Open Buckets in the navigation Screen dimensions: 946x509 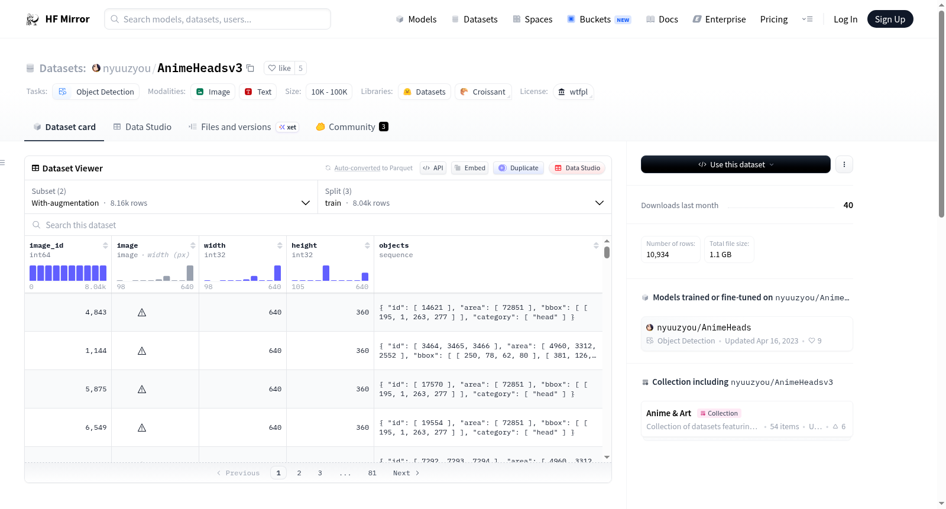pyautogui.click(x=599, y=20)
